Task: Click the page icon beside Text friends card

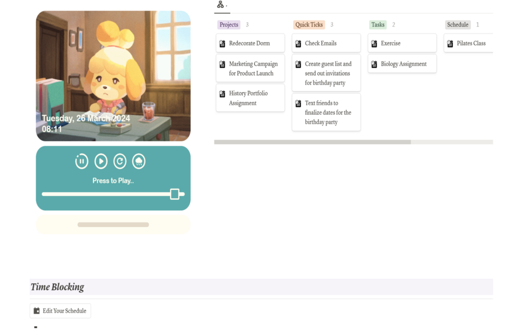Action: pos(298,104)
